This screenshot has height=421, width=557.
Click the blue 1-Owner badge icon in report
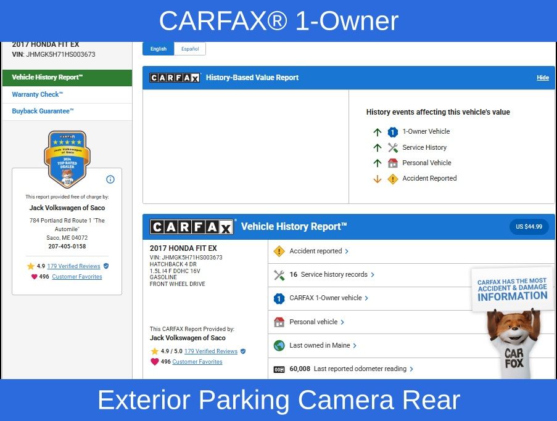tap(279, 298)
